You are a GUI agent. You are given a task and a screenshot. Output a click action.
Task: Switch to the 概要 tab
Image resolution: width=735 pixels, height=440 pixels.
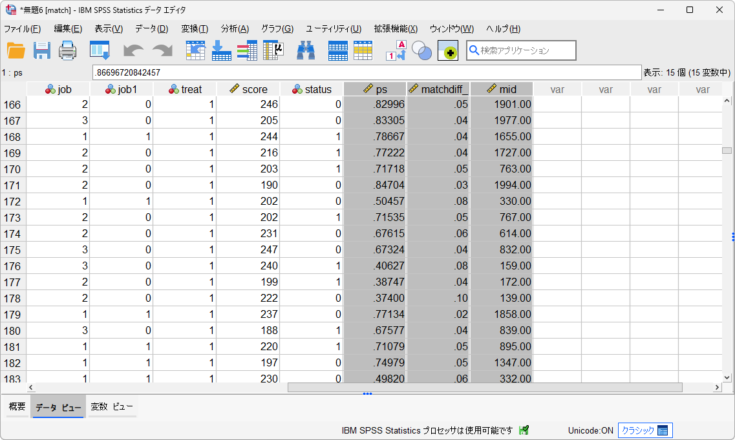point(17,407)
